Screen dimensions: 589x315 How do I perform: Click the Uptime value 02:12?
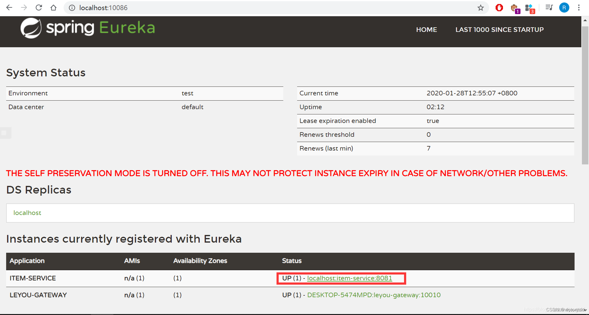coord(435,107)
